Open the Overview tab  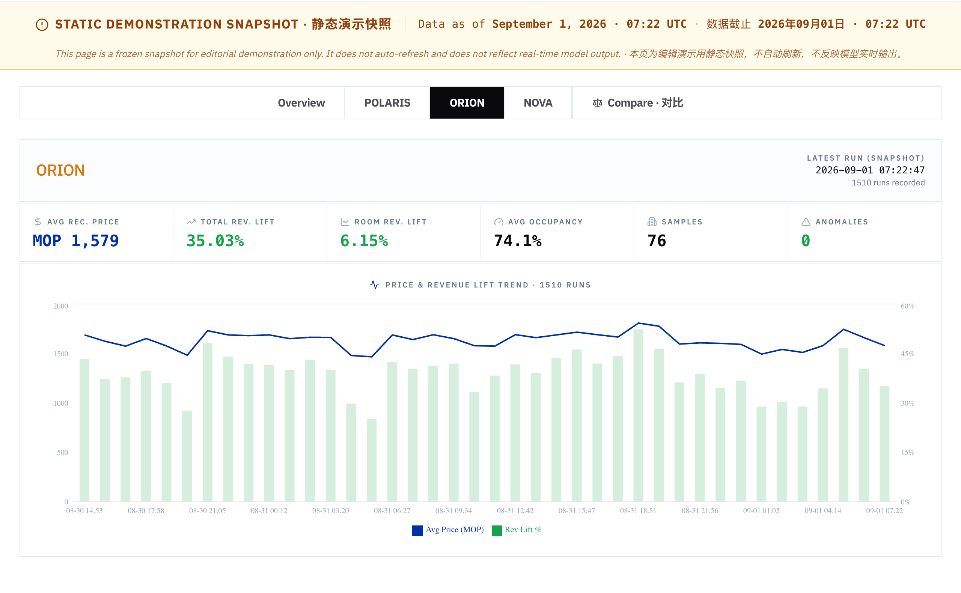(x=301, y=103)
